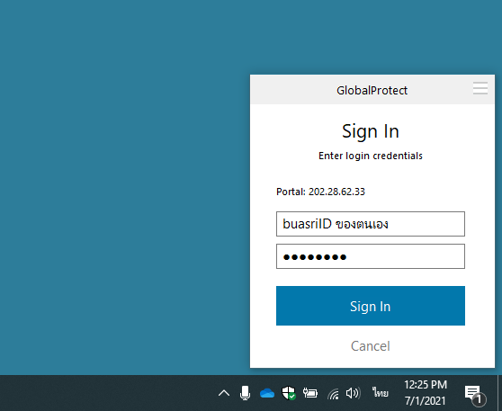
Task: Focus the masked password field
Action: 371,256
